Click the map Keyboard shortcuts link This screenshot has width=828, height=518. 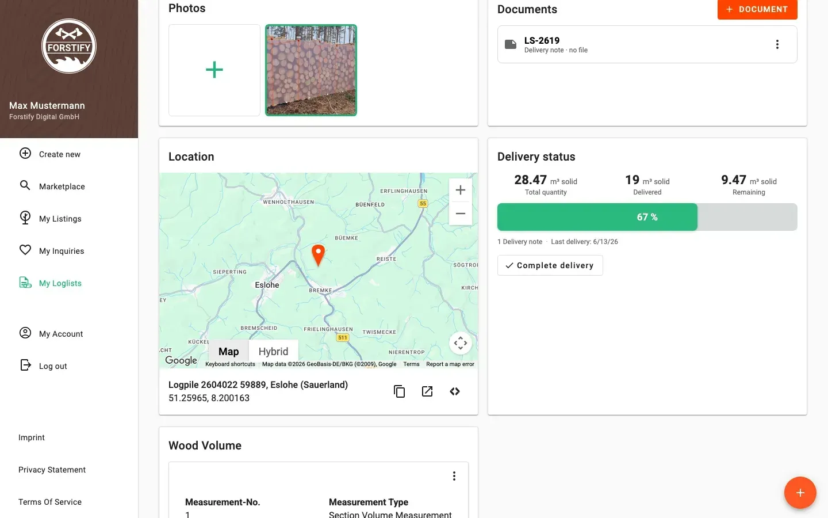tap(230, 364)
